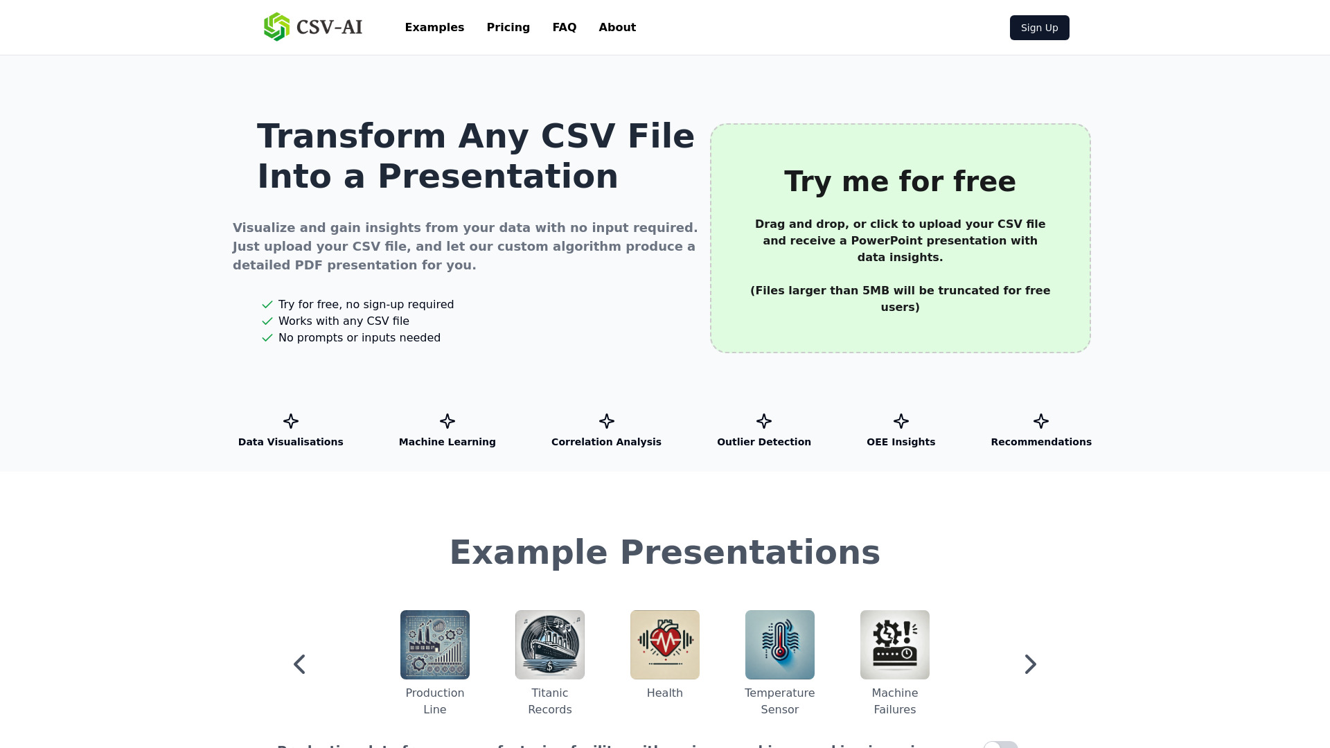Click the Correlation Analysis icon
1330x748 pixels.
[x=605, y=421]
